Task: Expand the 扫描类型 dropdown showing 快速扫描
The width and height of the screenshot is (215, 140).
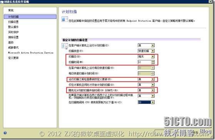Action: pos(153,51)
